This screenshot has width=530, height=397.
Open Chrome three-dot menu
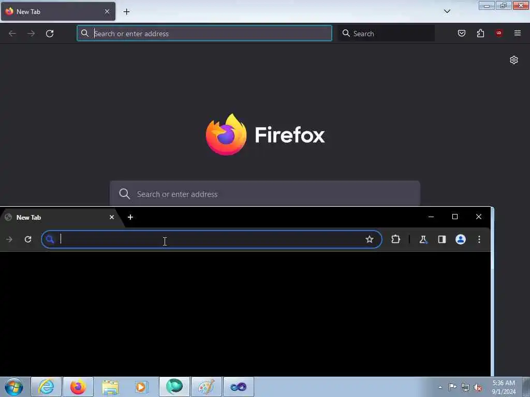pyautogui.click(x=479, y=239)
